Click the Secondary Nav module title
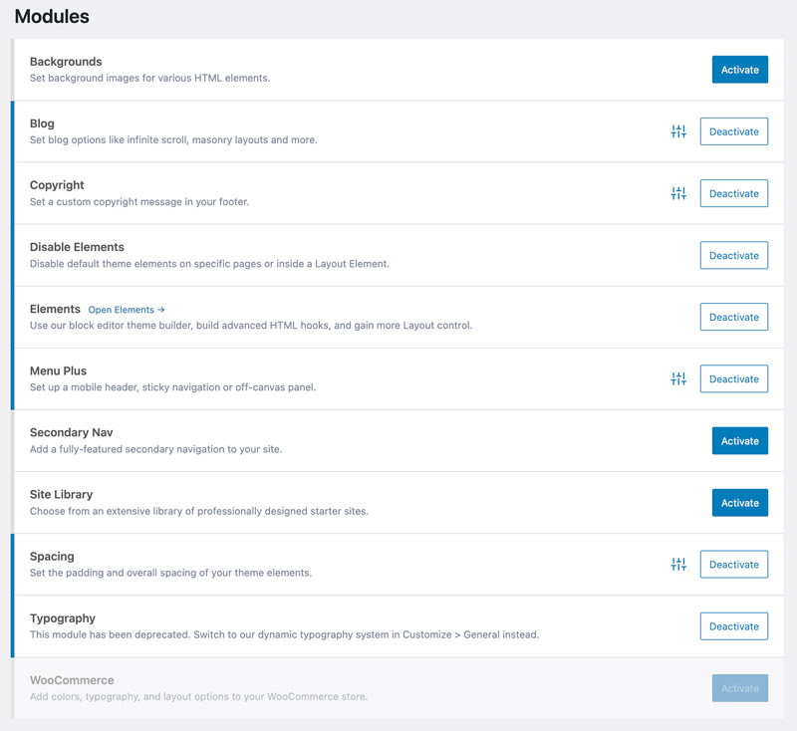Screen dimensions: 797x731 71,432
